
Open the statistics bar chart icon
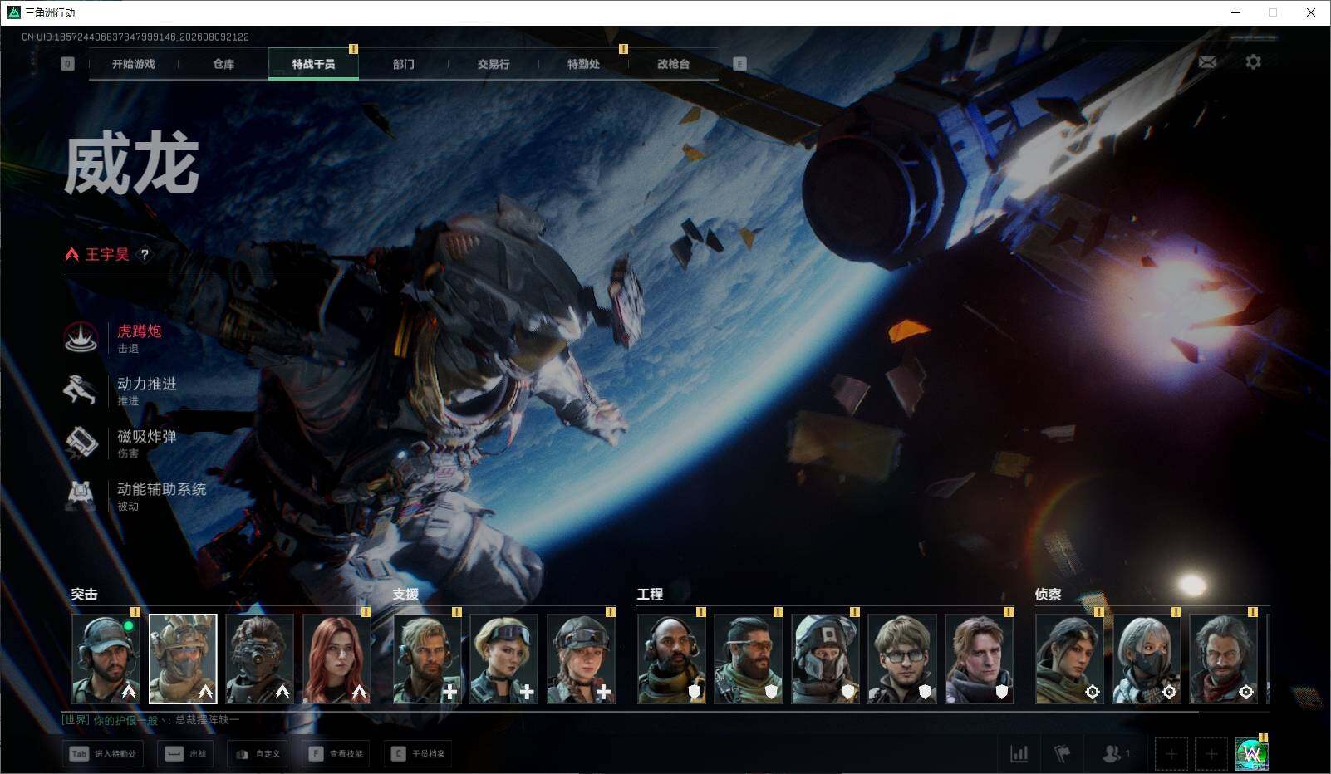(1019, 754)
